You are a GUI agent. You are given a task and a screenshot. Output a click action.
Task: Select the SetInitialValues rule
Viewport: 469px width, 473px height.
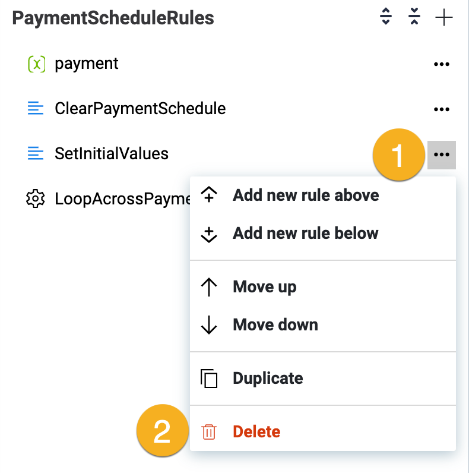click(x=112, y=154)
